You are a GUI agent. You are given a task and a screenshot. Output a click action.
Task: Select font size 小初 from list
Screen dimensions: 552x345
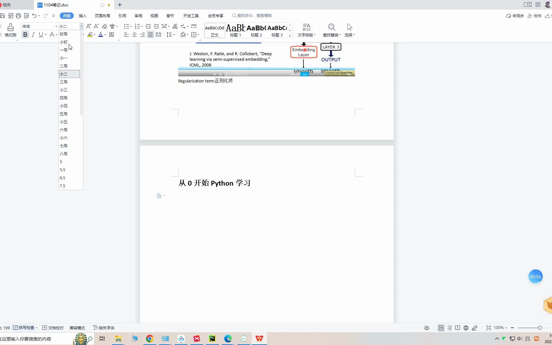[69, 42]
